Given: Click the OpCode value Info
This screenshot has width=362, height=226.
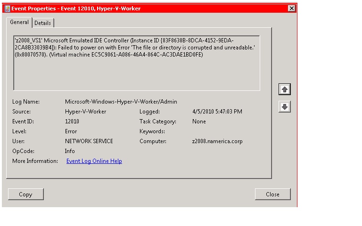Looking at the screenshot, I should pos(70,151).
